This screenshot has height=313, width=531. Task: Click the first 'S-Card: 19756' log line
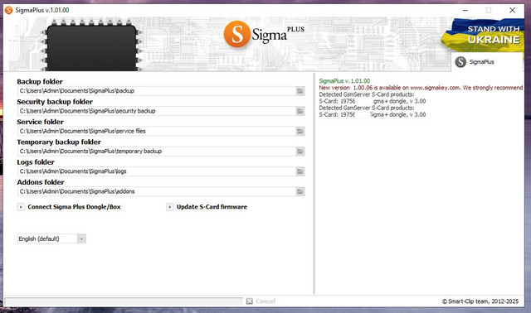click(373, 101)
